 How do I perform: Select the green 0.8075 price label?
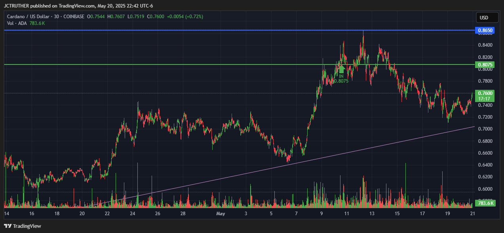tap(485, 64)
